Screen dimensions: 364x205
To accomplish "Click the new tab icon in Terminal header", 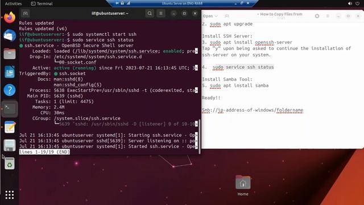I will pyautogui.click(x=25, y=14).
